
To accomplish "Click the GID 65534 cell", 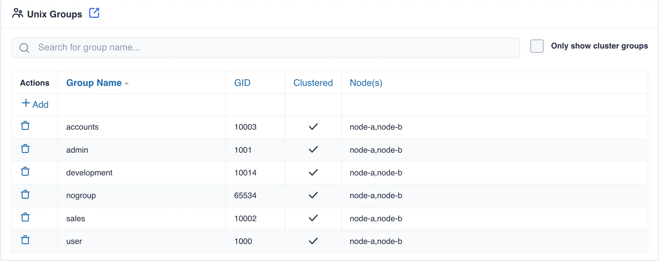I will coord(245,195).
